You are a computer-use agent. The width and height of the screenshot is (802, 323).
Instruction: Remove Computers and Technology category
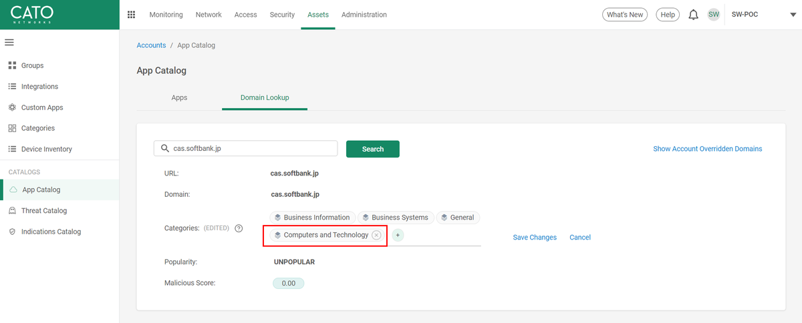pos(376,235)
